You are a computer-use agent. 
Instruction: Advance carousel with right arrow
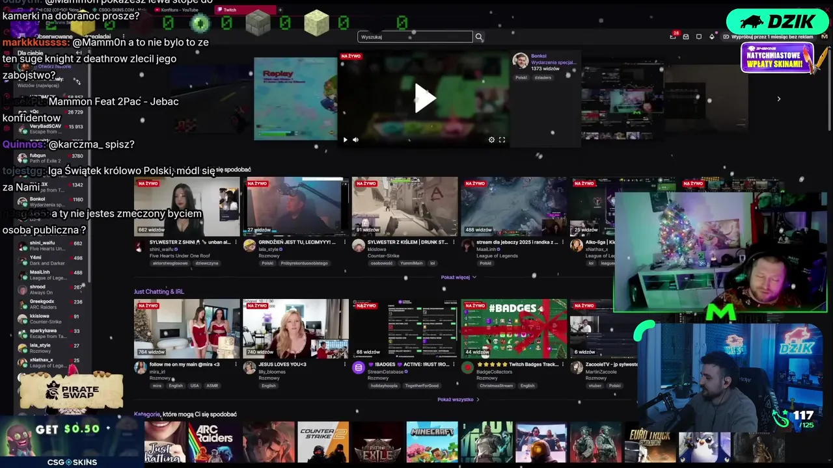pos(779,99)
